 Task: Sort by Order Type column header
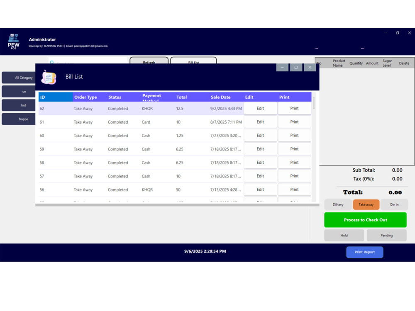tap(90, 97)
